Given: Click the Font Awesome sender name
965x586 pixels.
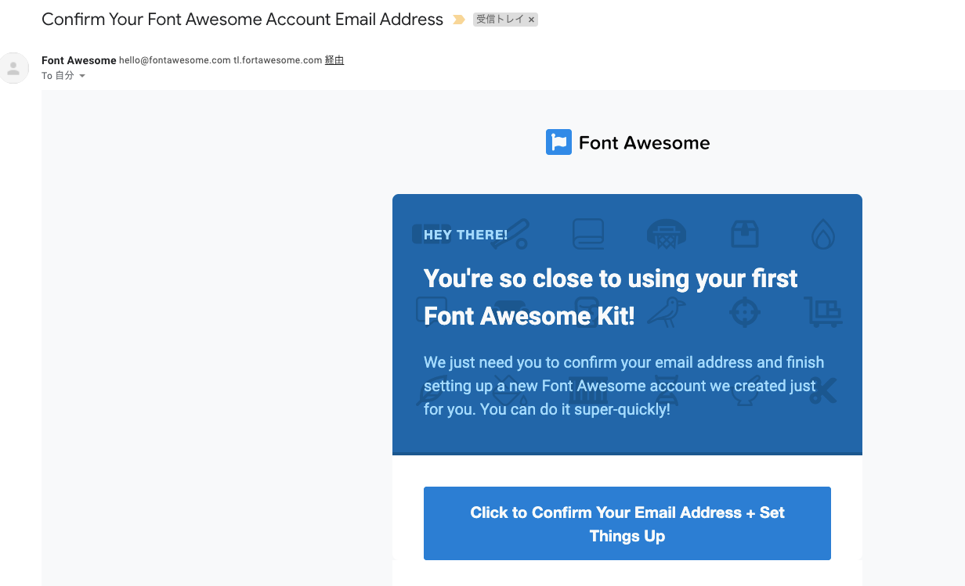Looking at the screenshot, I should [x=78, y=60].
